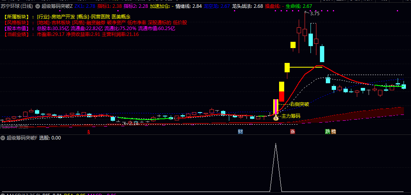Click the tallest red candlestick under 3.75
411x195 pixels.
pyautogui.click(x=305, y=27)
